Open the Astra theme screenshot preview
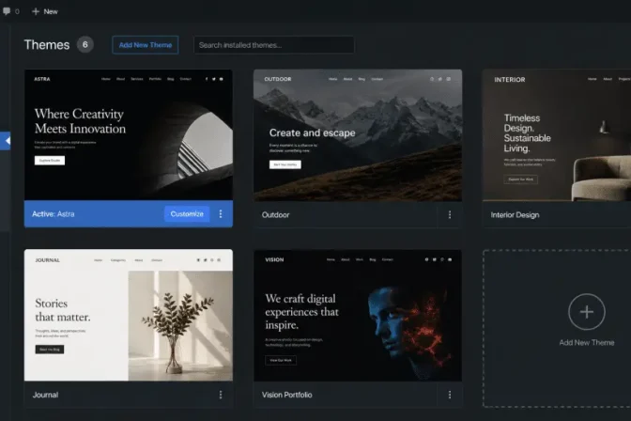 click(129, 135)
